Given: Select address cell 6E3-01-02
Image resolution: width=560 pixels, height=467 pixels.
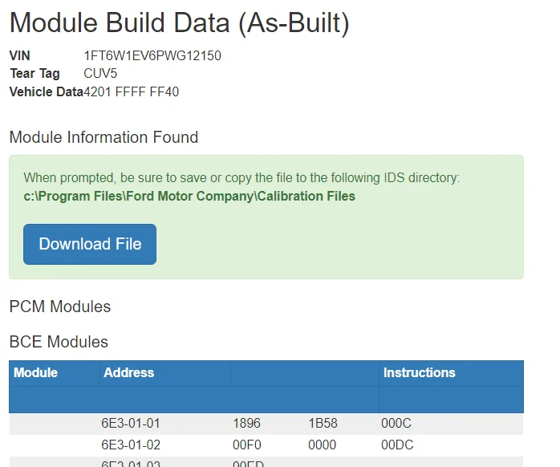Looking at the screenshot, I should 131,445.
